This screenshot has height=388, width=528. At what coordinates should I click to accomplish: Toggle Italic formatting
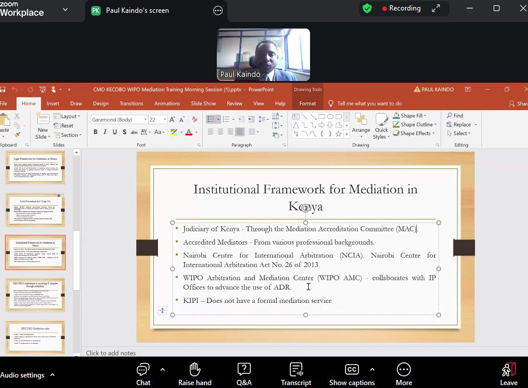105,132
